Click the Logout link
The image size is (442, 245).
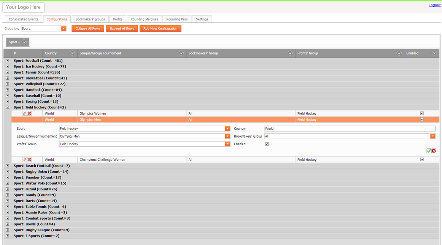(434, 5)
